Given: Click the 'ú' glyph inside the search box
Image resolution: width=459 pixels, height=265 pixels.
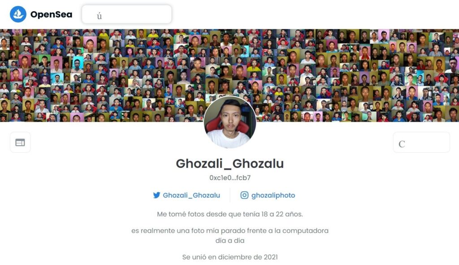Looking at the screenshot, I should click(99, 16).
